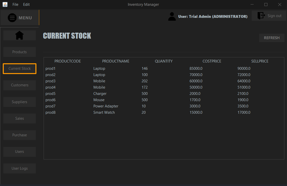Open the User Logs section
This screenshot has height=186, width=287.
pos(19,168)
